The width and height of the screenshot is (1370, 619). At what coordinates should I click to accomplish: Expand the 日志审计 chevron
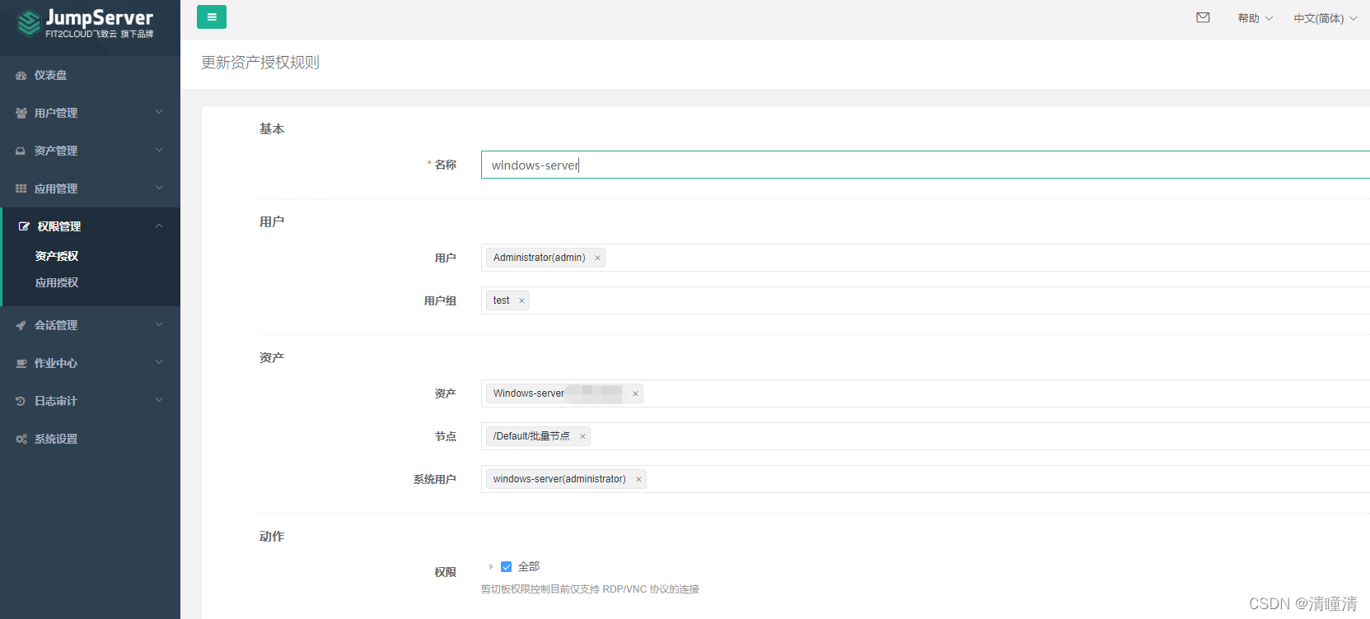(159, 400)
